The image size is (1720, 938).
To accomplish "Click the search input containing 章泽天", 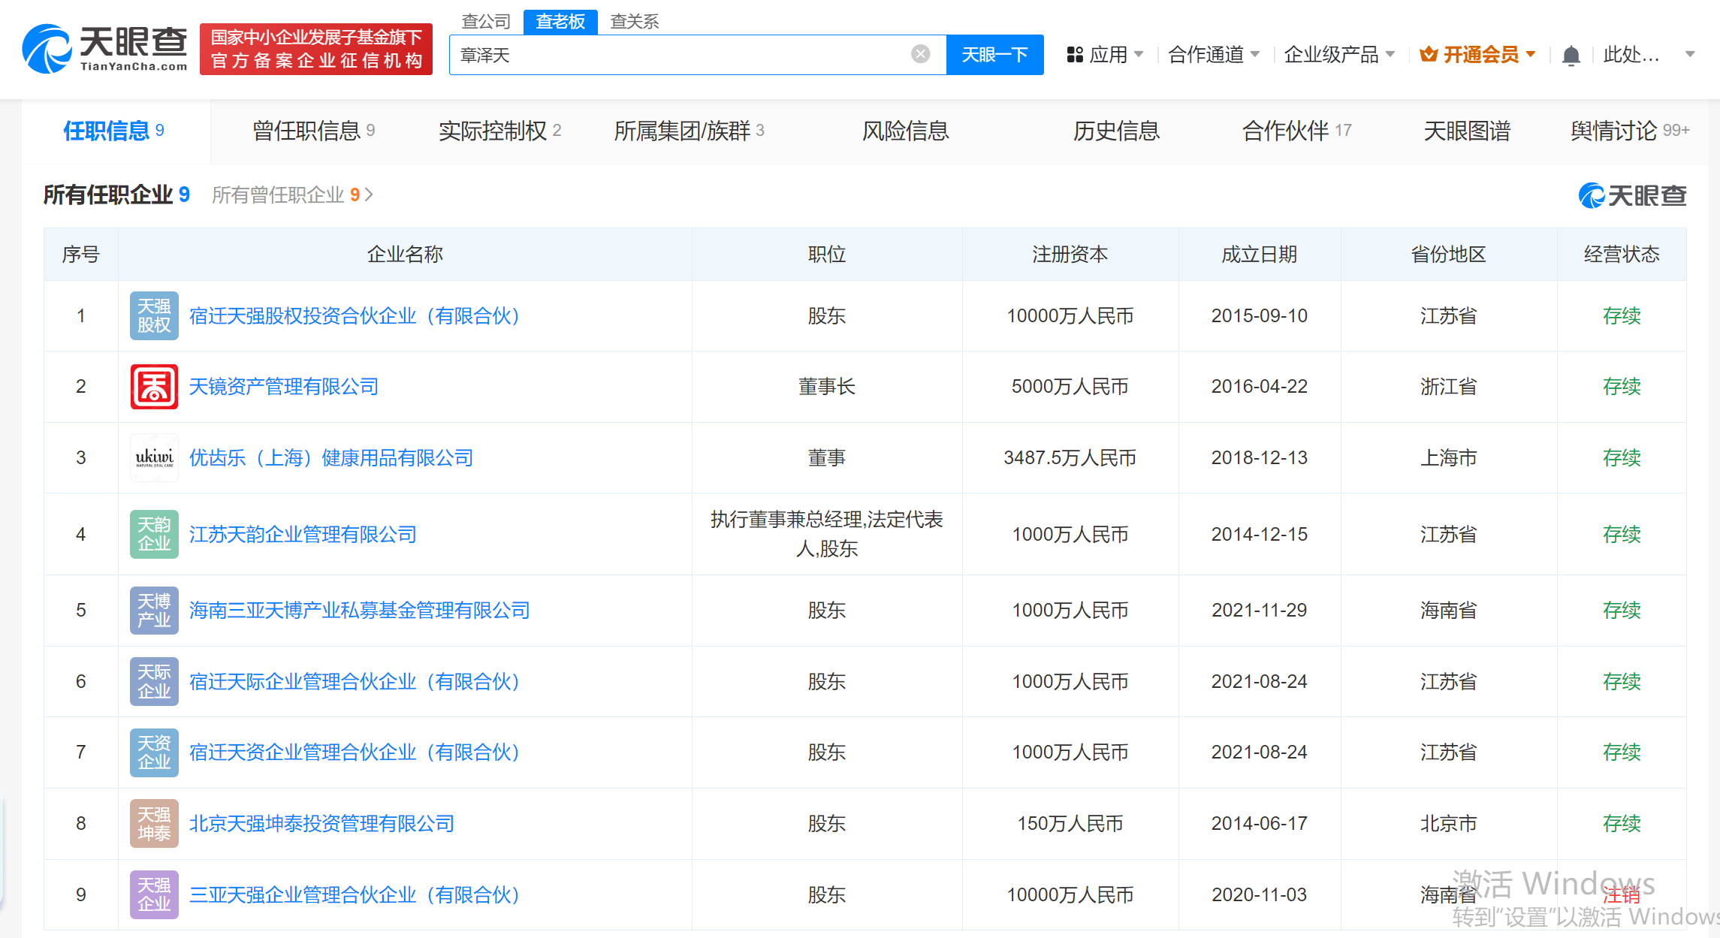I will click(676, 55).
